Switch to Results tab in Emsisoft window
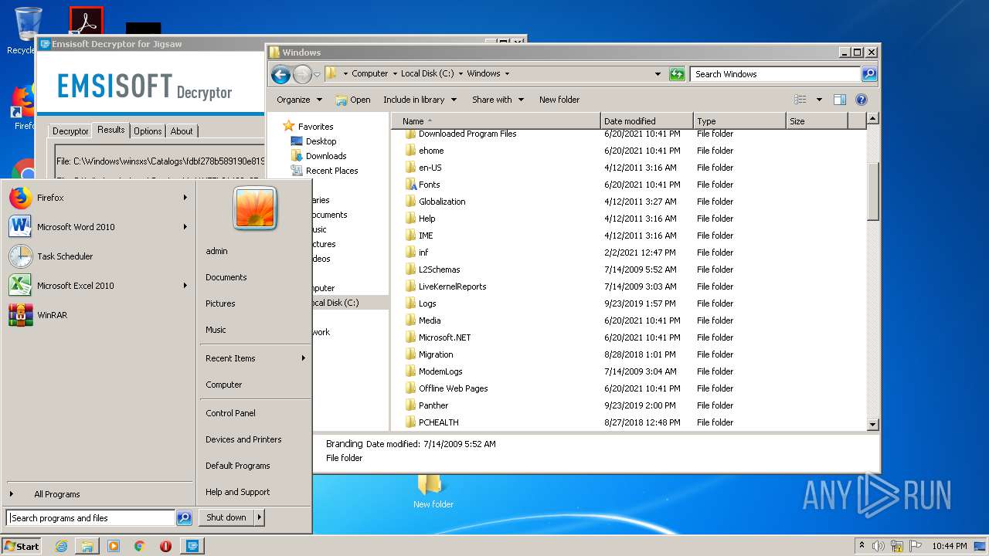Screen dimensions: 989x556 click(x=110, y=130)
